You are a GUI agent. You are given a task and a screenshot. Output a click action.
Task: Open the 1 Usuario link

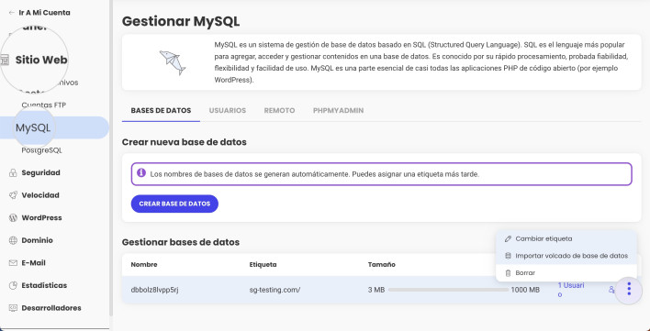(x=571, y=290)
